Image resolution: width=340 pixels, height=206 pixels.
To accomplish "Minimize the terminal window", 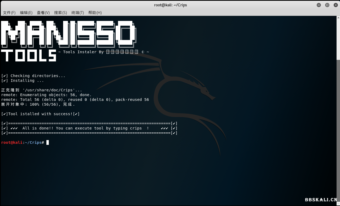I will (x=319, y=5).
